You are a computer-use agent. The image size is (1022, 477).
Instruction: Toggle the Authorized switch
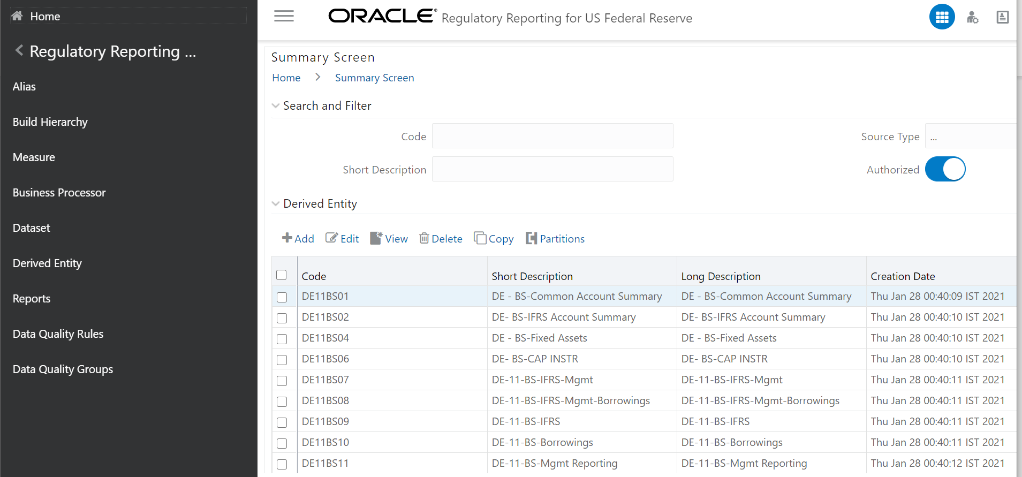coord(945,169)
